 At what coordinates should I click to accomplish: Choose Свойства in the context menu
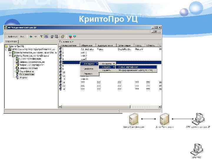pos(89,69)
